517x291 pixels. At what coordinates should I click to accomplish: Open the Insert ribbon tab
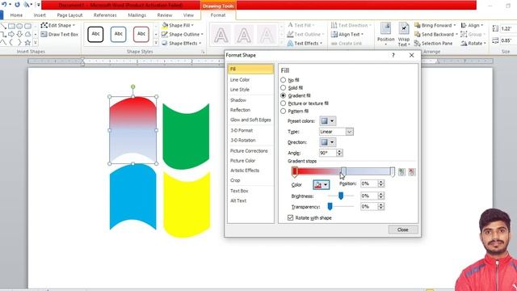(40, 15)
